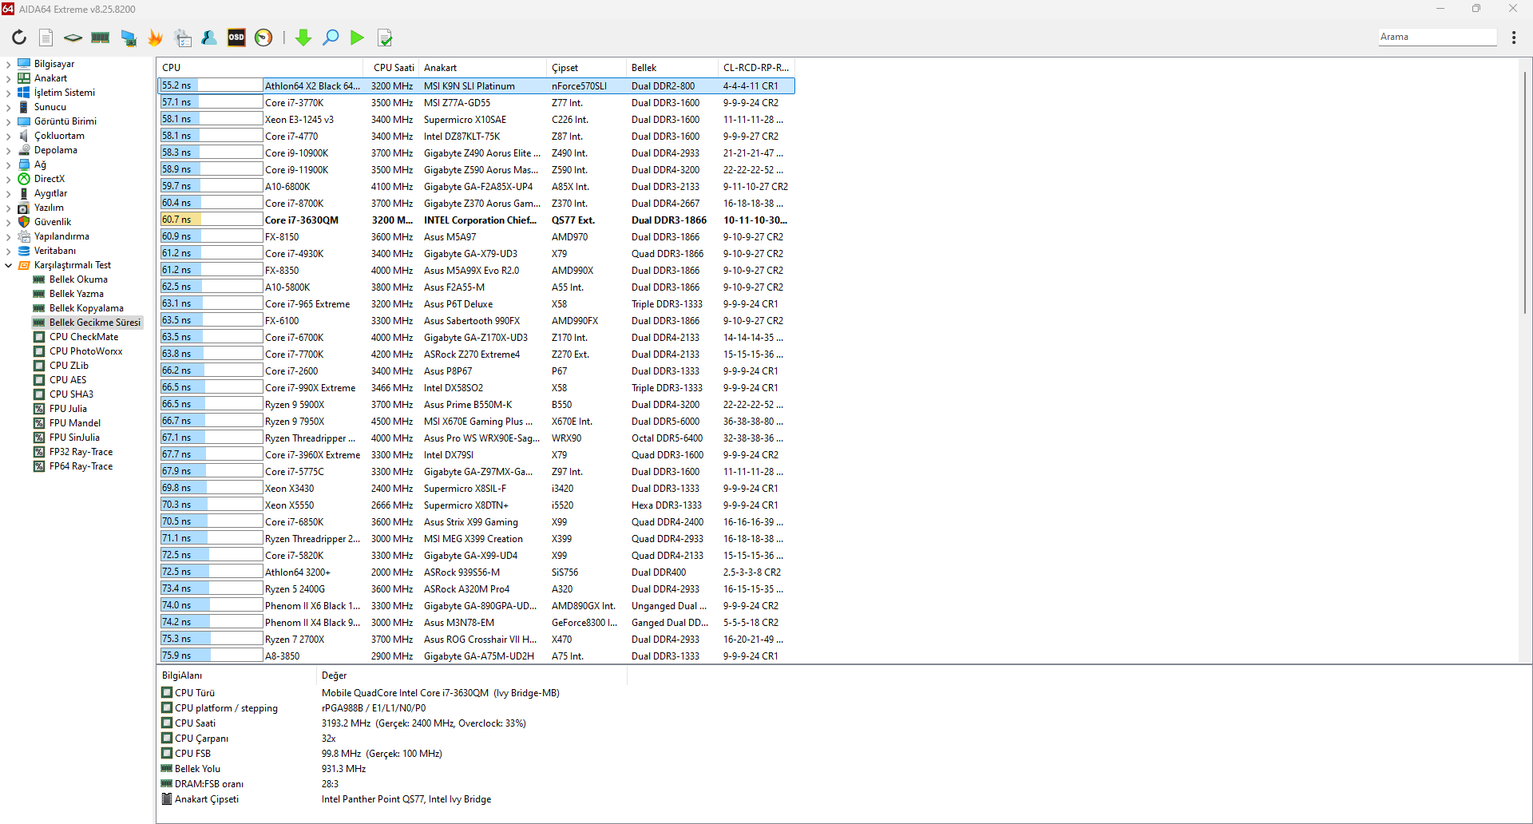
Task: Open the CPU ZLib benchmark
Action: coord(69,366)
